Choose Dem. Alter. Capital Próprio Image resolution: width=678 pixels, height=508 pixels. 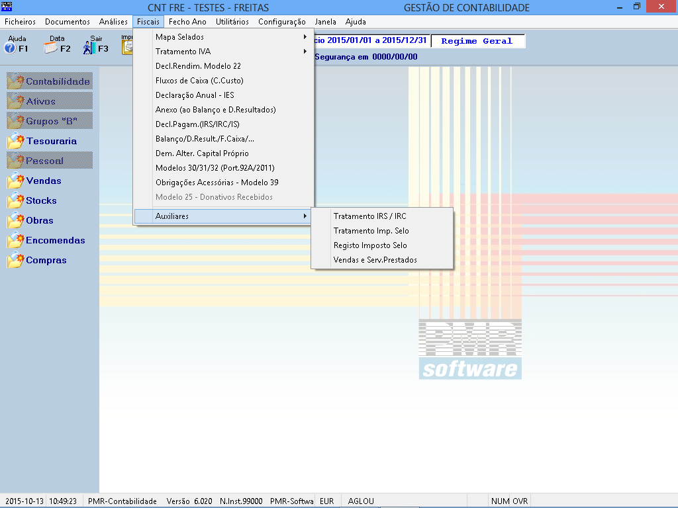[224, 153]
